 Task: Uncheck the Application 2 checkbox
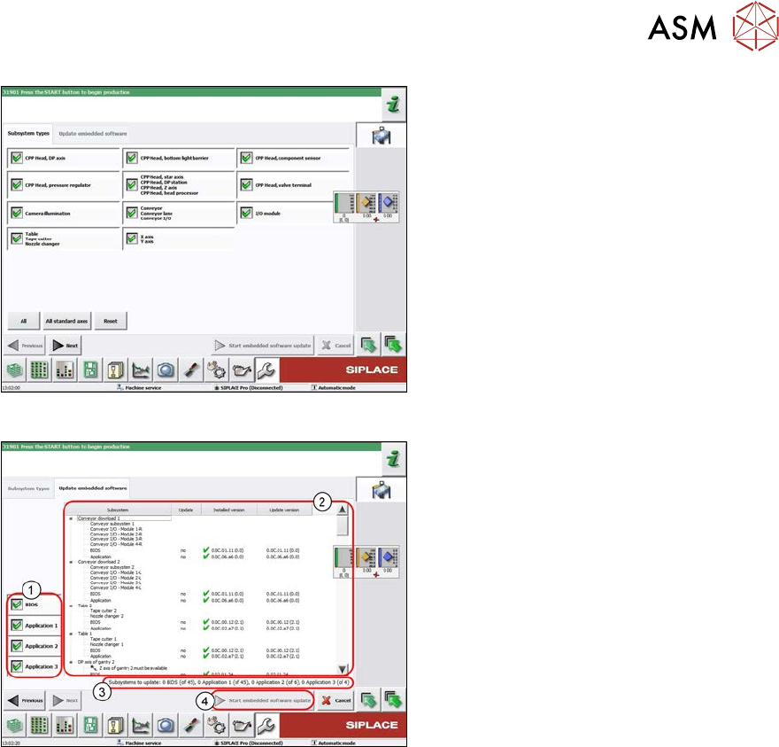click(x=17, y=646)
